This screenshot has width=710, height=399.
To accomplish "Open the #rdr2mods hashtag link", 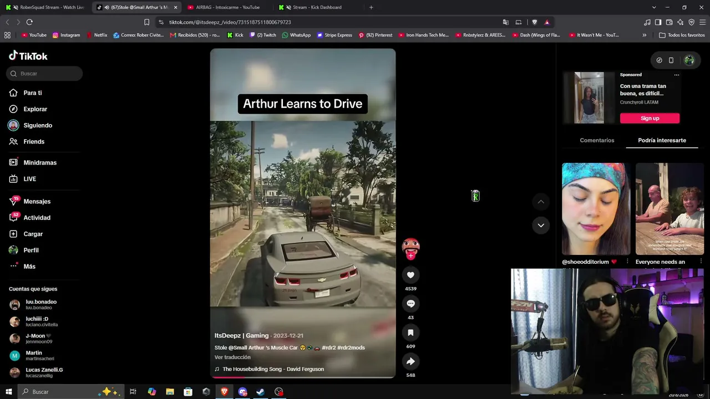I will [x=351, y=348].
